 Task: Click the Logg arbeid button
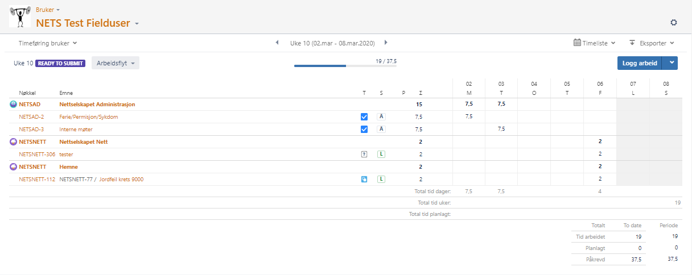640,63
